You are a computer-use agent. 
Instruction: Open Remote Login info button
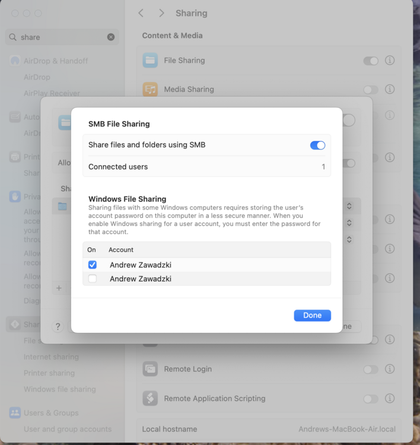coord(390,368)
